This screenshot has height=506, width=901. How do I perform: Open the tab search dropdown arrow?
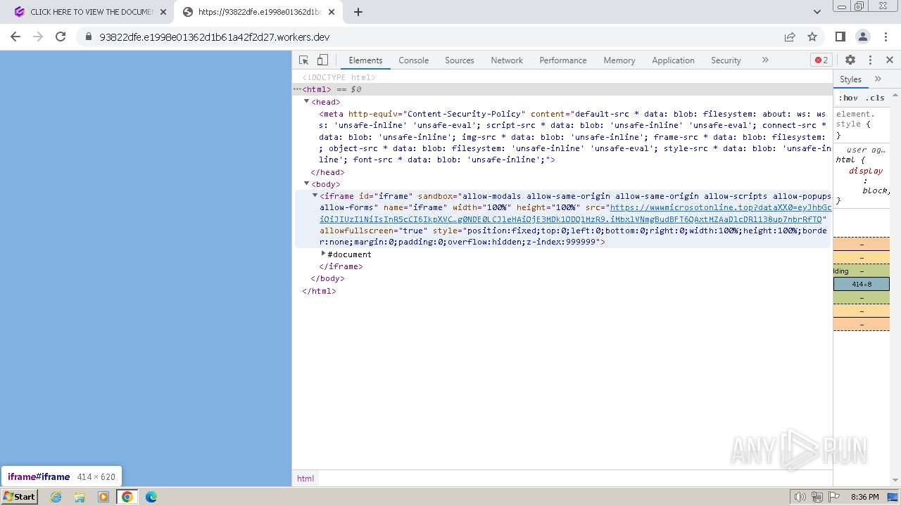click(817, 12)
